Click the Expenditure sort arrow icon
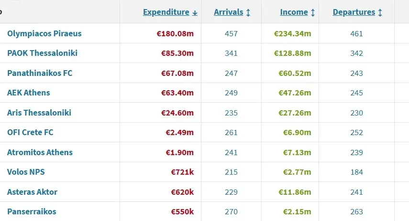Image resolution: width=409 pixels, height=221 pixels. (x=195, y=13)
